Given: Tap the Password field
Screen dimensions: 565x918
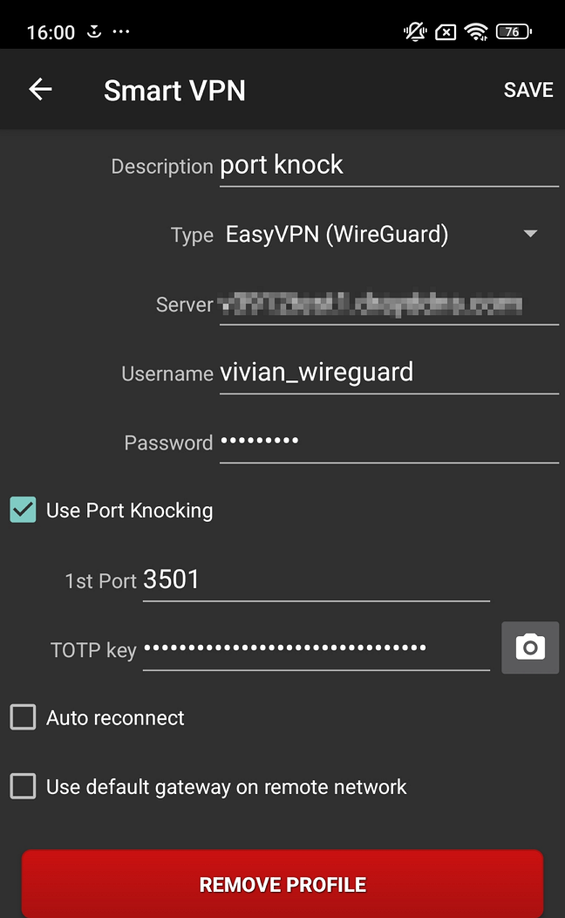Looking at the screenshot, I should [388, 442].
